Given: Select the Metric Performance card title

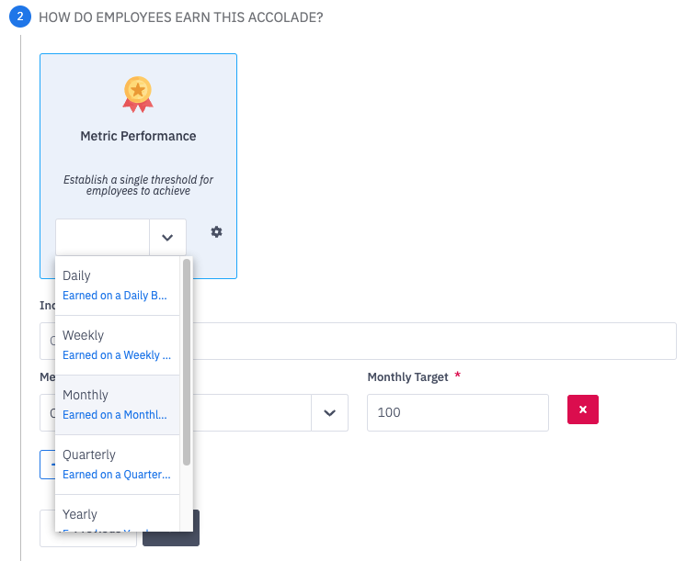Looking at the screenshot, I should (x=138, y=136).
